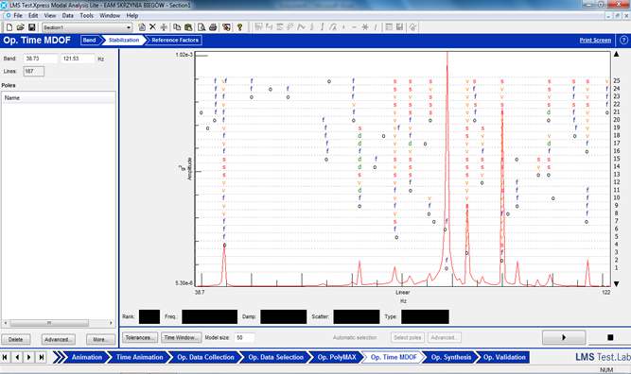Save project using the floppy disk icon

tap(32, 27)
